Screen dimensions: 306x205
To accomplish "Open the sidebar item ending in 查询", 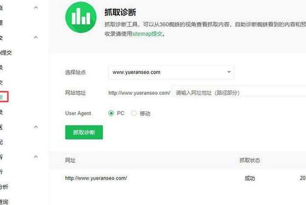I will click(x=4, y=202).
